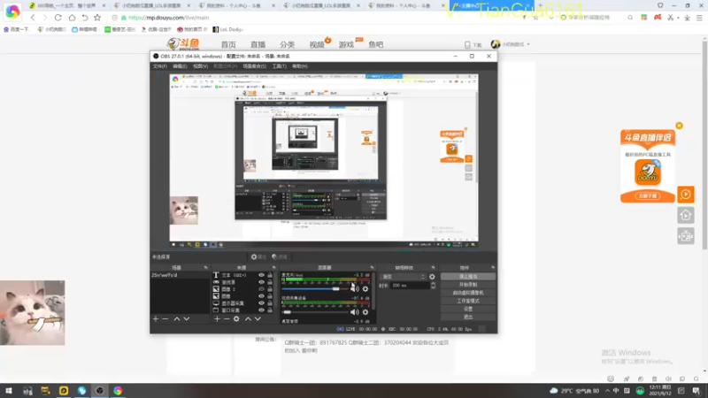
Task: Move scene down in OBS scenes panel
Action: click(187, 319)
